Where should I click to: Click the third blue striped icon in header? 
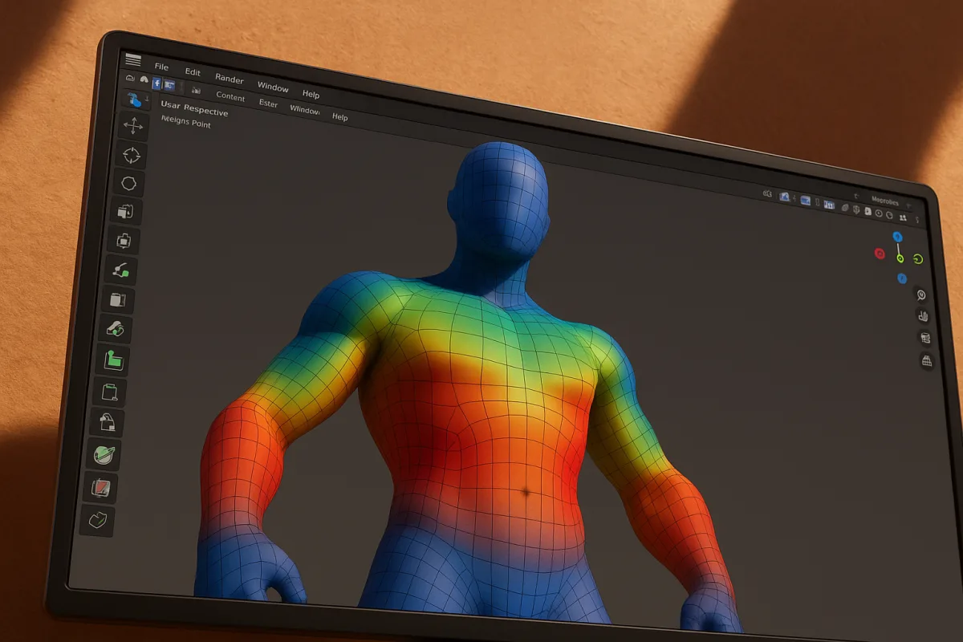pyautogui.click(x=829, y=205)
